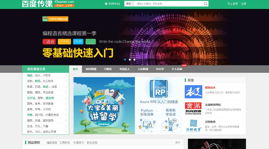Switch to the 个人名师 tab
The height and width of the screenshot is (149, 269).
pyautogui.click(x=177, y=69)
